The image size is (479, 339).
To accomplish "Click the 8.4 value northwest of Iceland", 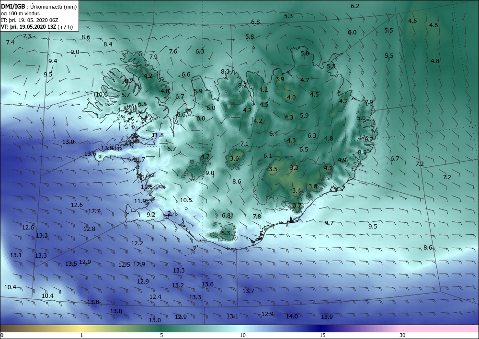I will [x=108, y=44].
